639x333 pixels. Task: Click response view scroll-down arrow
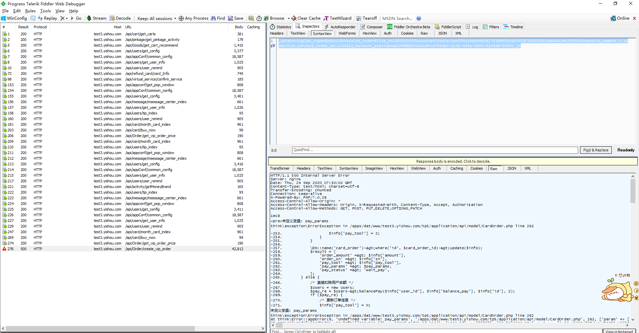(633, 319)
